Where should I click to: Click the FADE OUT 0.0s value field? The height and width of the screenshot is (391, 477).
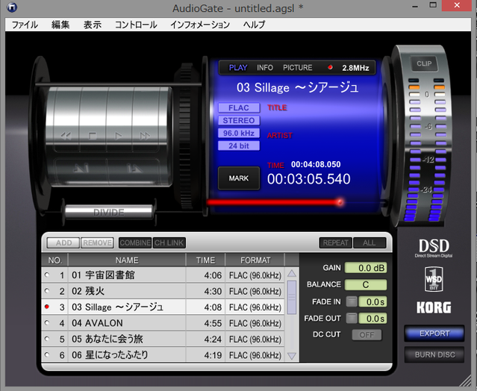[372, 319]
